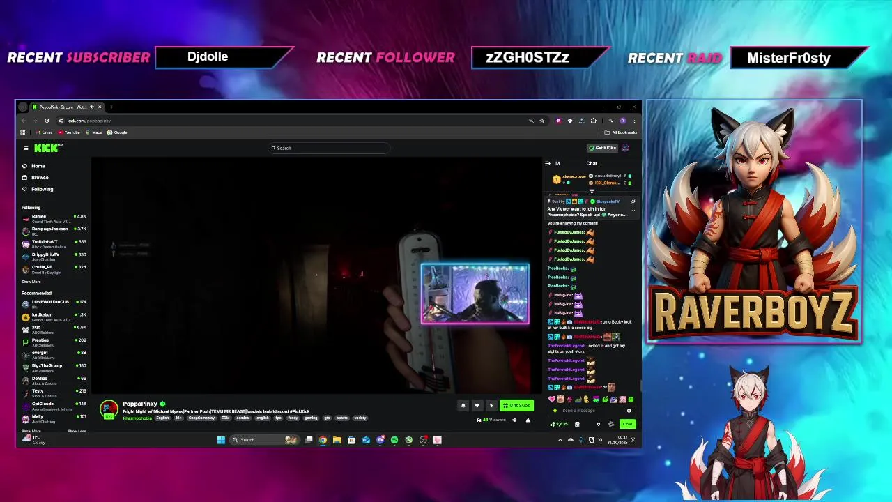Open the Chulla_PE channel
Viewport: 892px width, 502px height.
pos(54,269)
